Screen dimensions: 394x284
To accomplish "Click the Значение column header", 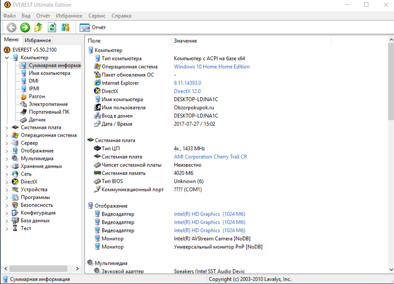I will pos(186,41).
